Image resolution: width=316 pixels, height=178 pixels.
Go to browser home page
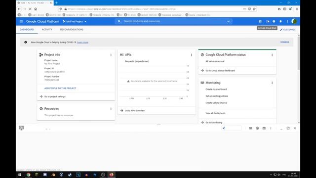click(36, 9)
